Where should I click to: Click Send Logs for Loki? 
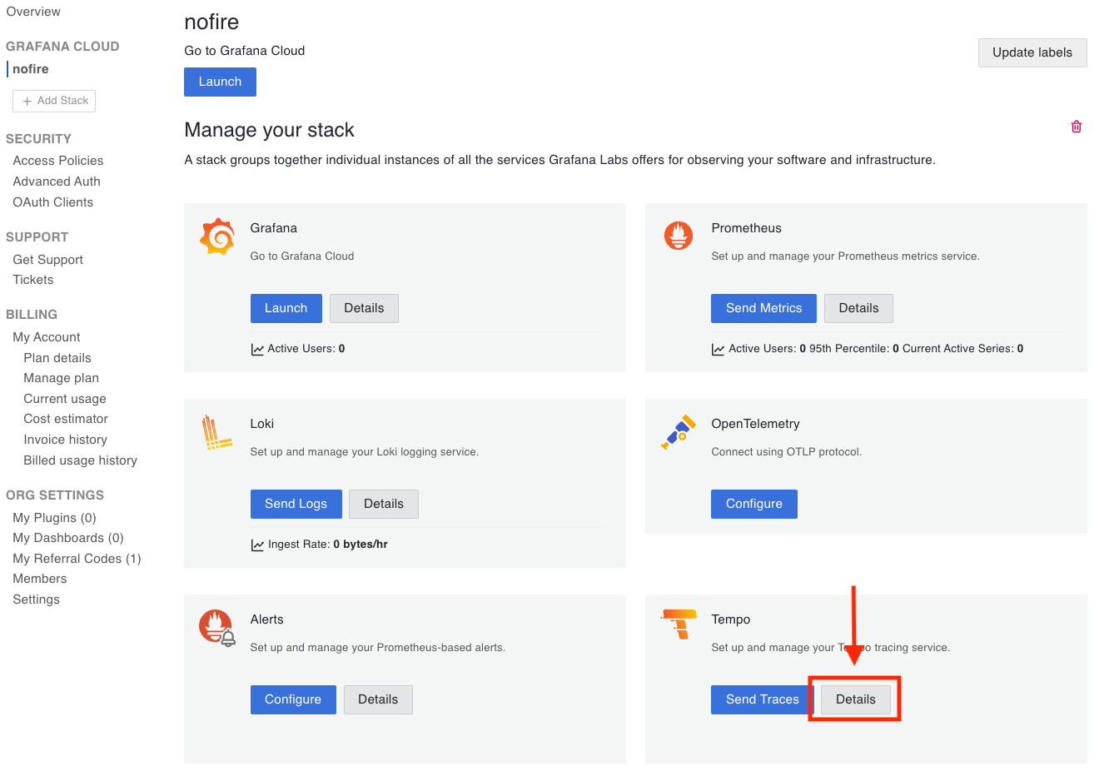point(296,504)
